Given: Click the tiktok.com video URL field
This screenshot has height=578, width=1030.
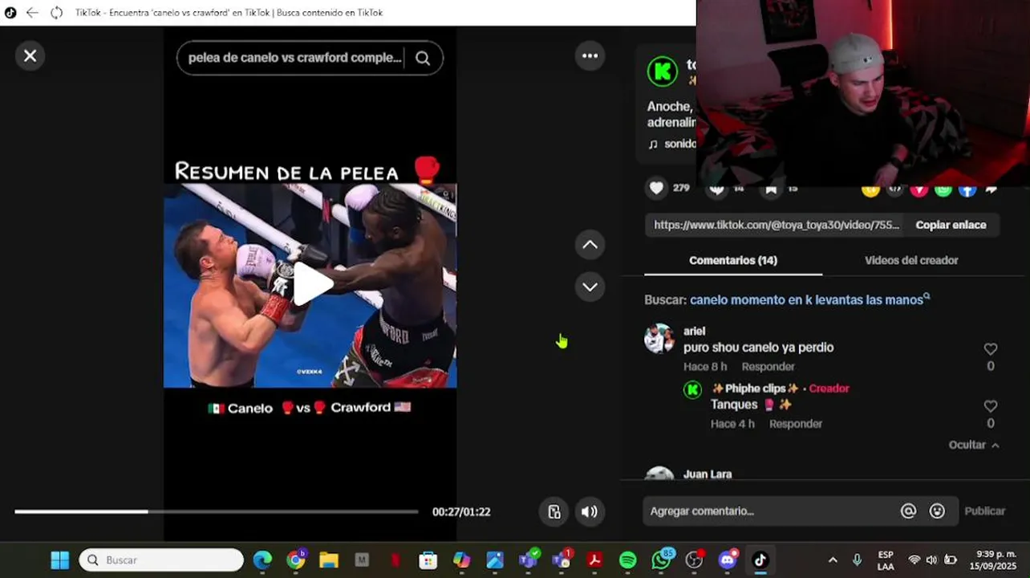Looking at the screenshot, I should pos(775,225).
